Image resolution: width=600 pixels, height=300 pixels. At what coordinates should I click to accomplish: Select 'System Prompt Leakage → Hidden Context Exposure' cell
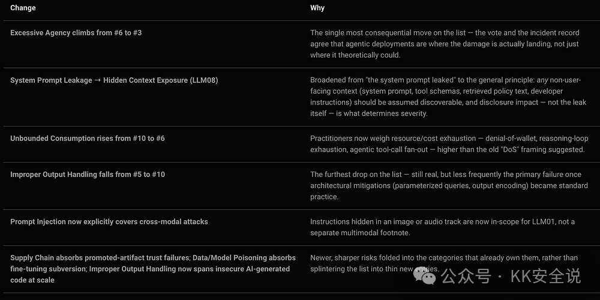click(114, 80)
